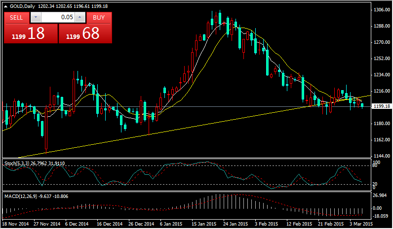Image resolution: width=393 pixels, height=229 pixels.
Task: Click the 21 Feb 2015 date label
Action: 331,224
